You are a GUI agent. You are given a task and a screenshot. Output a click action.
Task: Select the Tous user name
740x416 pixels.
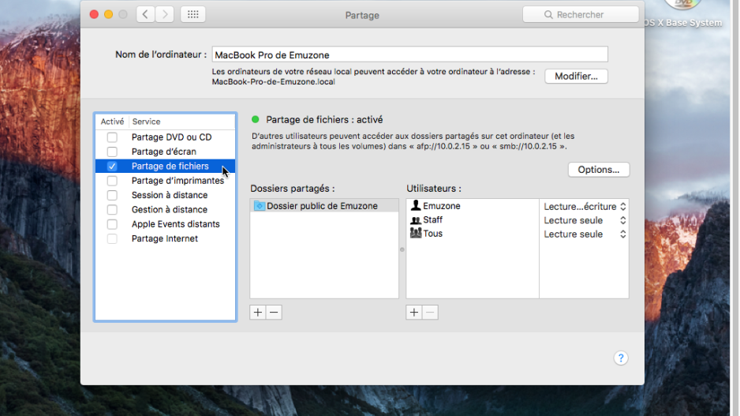pyautogui.click(x=432, y=234)
